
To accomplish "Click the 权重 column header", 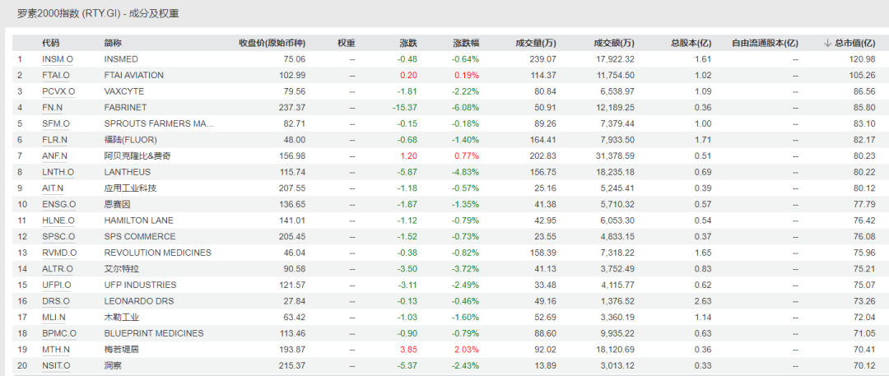I will 347,43.
